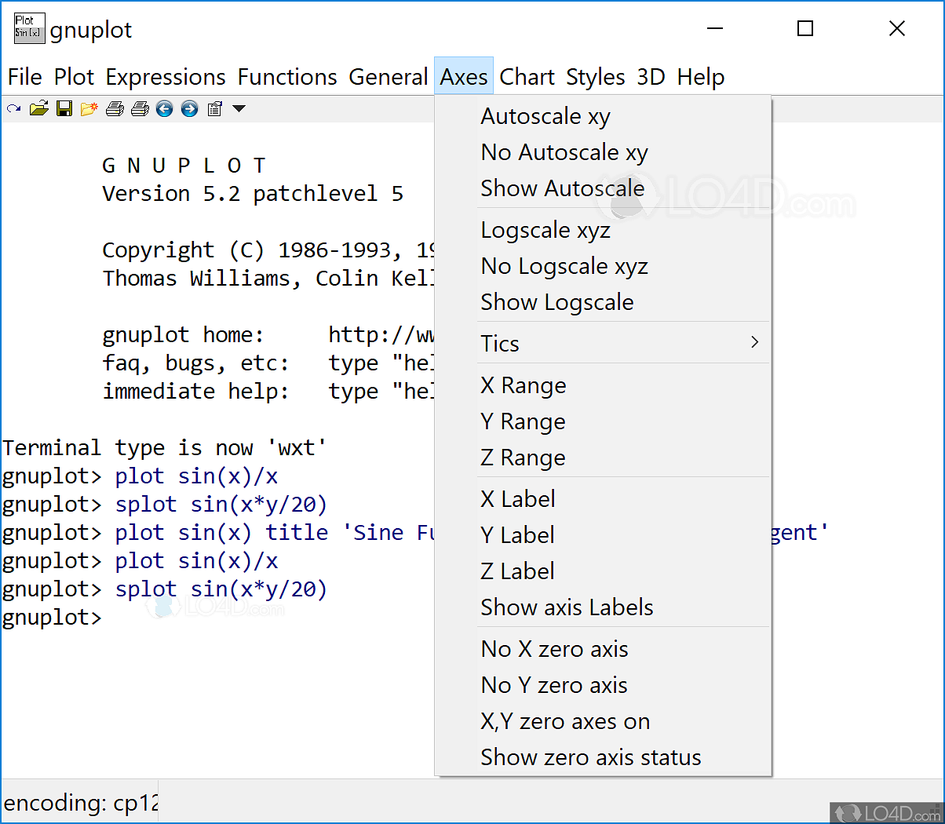Image resolution: width=945 pixels, height=824 pixels.
Task: Open a script using the open-file icon
Action: tap(38, 108)
